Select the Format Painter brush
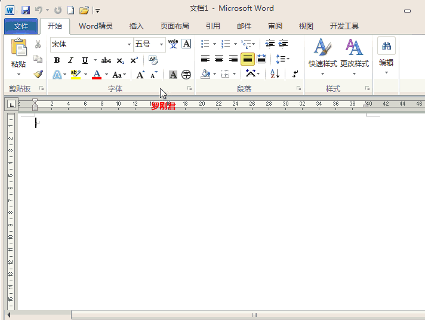 [38, 74]
